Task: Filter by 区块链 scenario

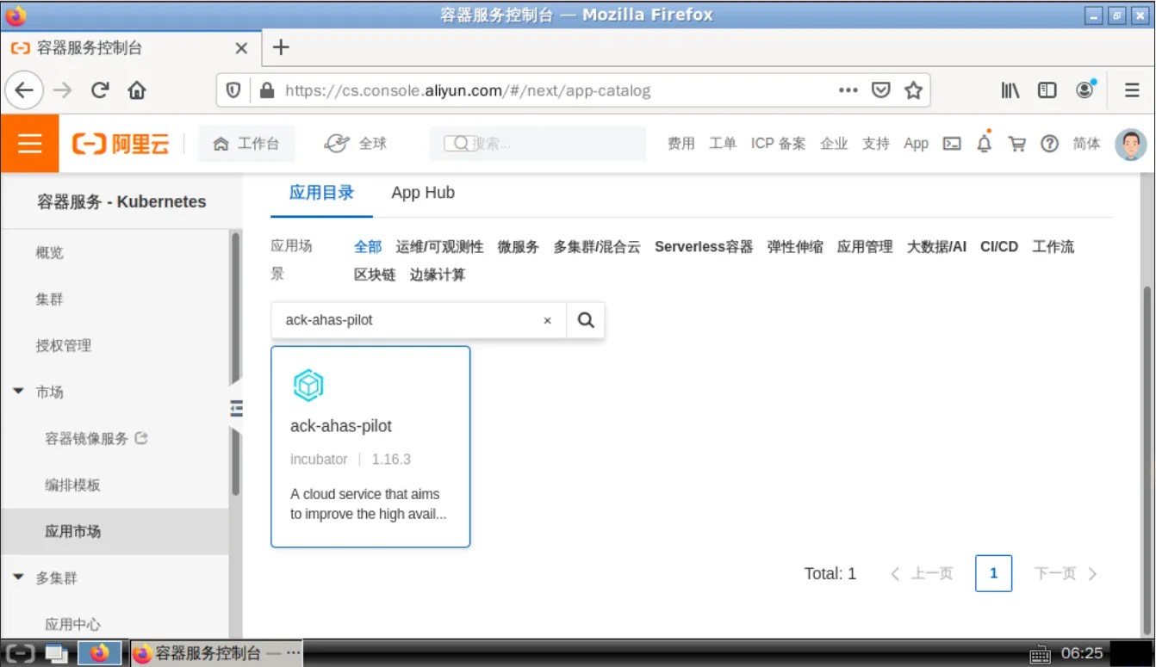Action: (375, 275)
